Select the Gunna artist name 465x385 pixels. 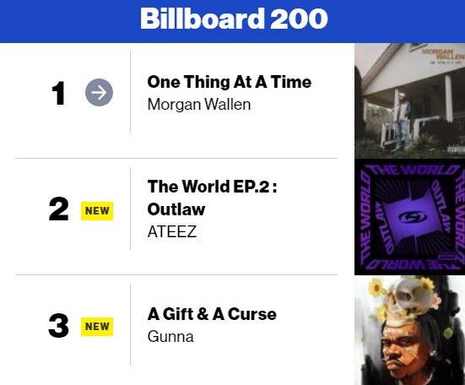170,337
